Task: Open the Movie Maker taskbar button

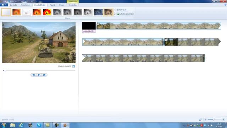Action: tap(65, 125)
